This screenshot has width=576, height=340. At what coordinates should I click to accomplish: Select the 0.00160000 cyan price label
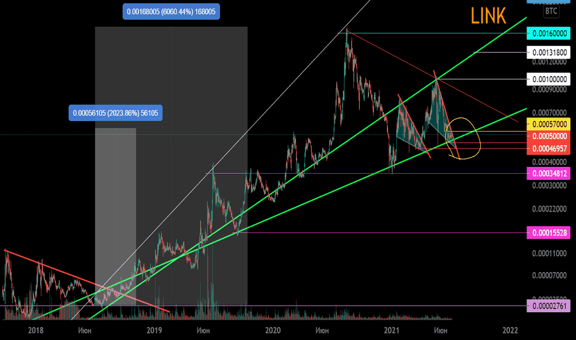(x=548, y=33)
